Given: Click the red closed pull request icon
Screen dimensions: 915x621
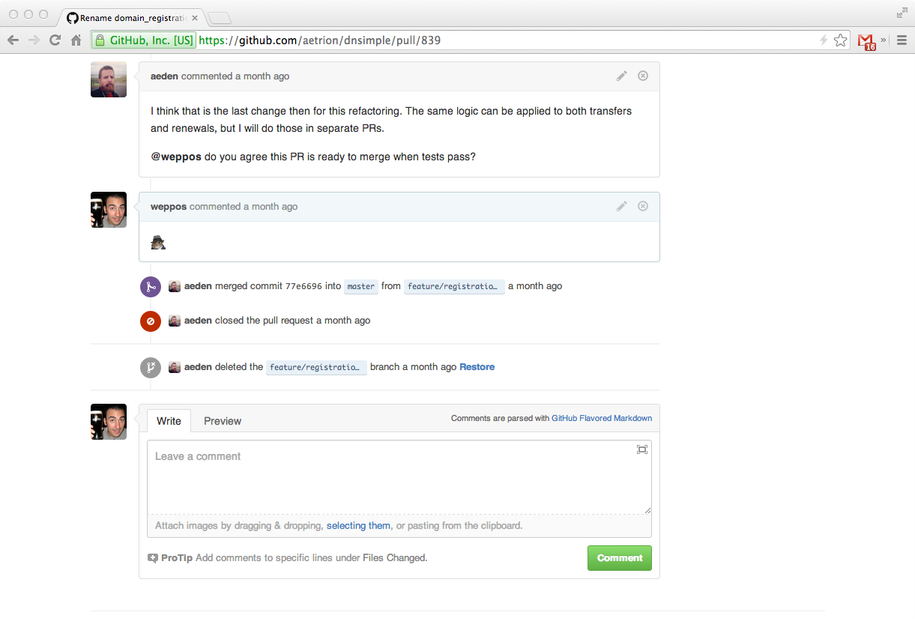Looking at the screenshot, I should 151,321.
